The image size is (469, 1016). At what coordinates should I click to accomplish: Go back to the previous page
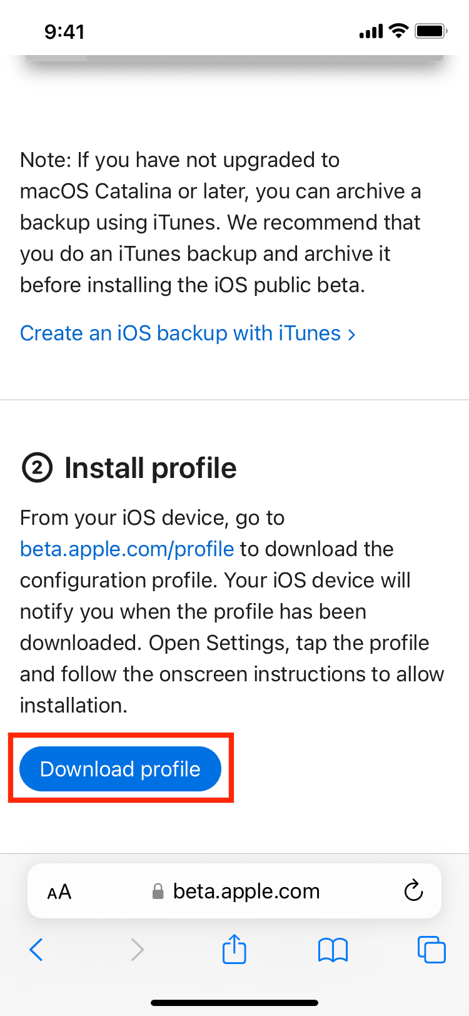[x=36, y=950]
